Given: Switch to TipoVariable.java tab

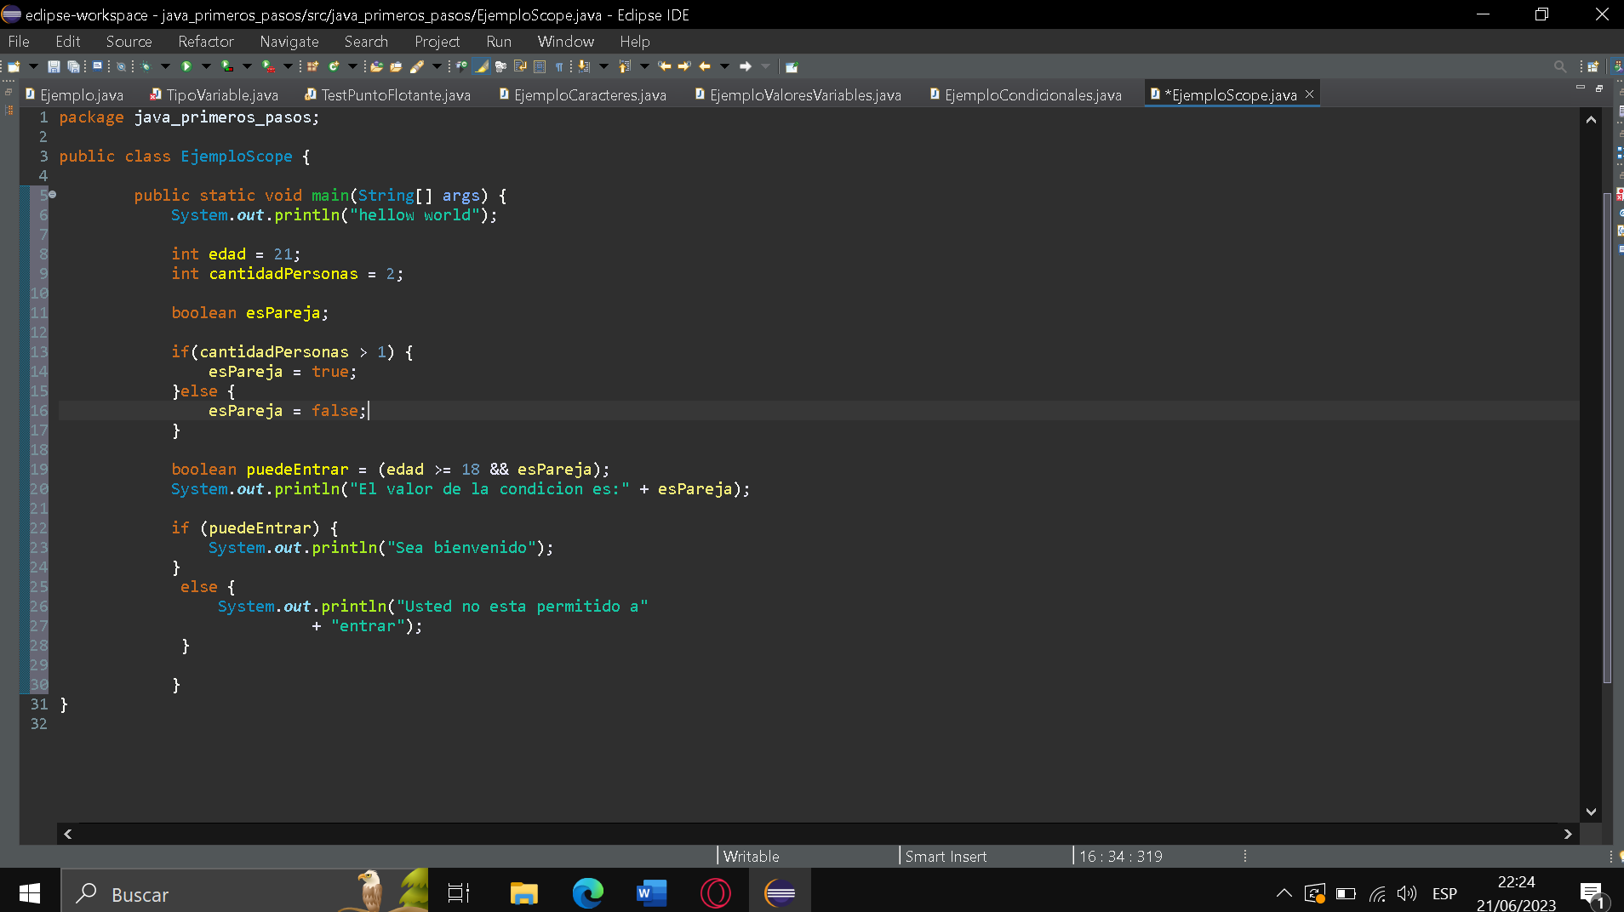Looking at the screenshot, I should [x=214, y=94].
